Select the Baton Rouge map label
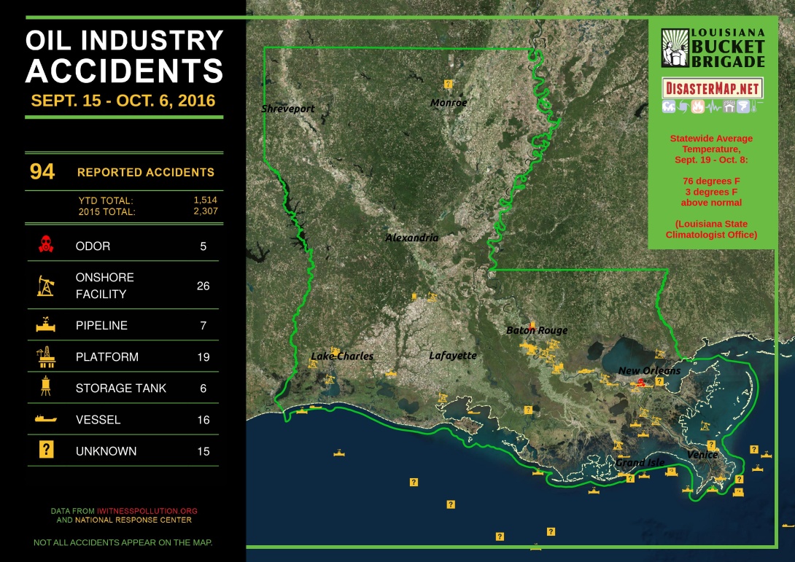Viewport: 795px width, 562px height. [537, 330]
